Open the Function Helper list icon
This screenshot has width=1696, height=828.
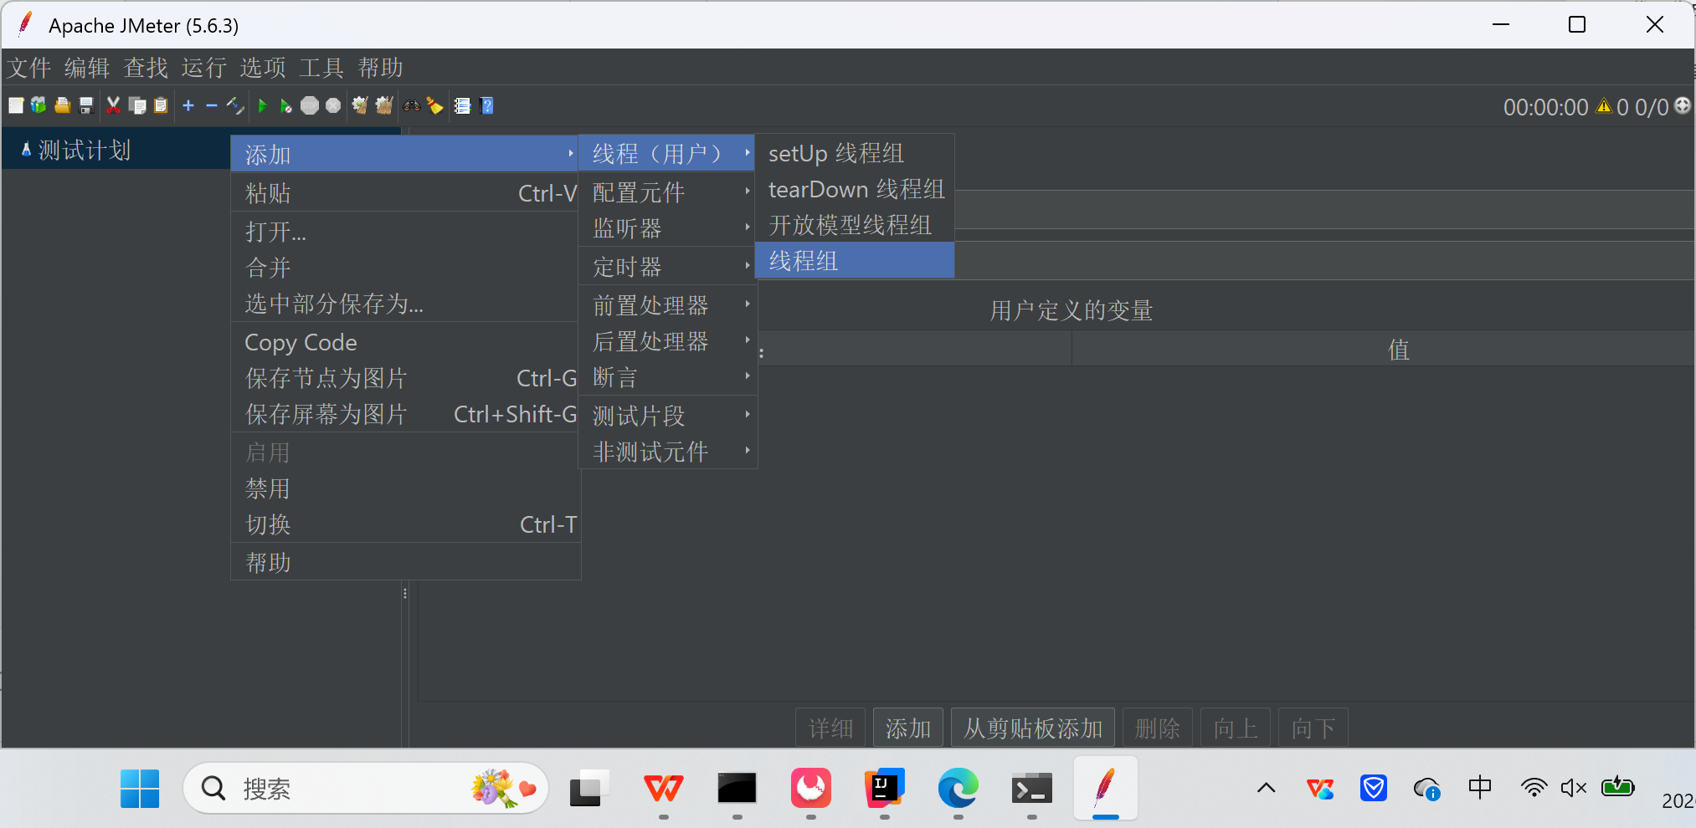pos(462,105)
